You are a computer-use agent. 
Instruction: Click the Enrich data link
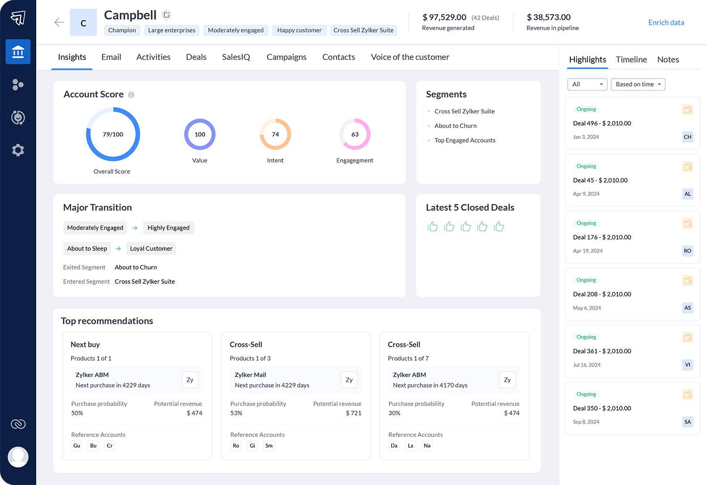coord(666,22)
